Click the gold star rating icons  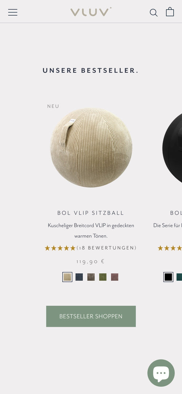(x=60, y=248)
